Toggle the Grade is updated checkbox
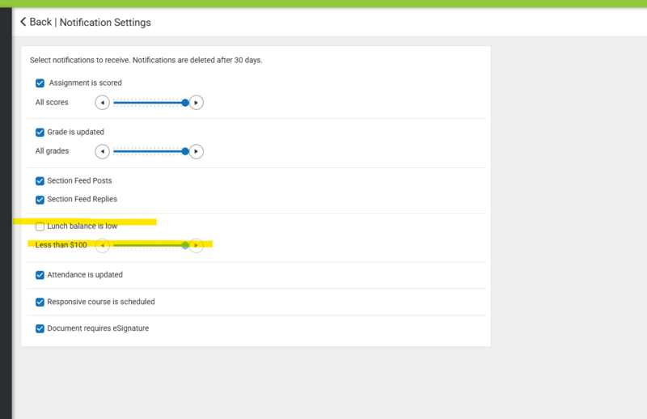Screen dimensions: 647x419 coord(40,132)
